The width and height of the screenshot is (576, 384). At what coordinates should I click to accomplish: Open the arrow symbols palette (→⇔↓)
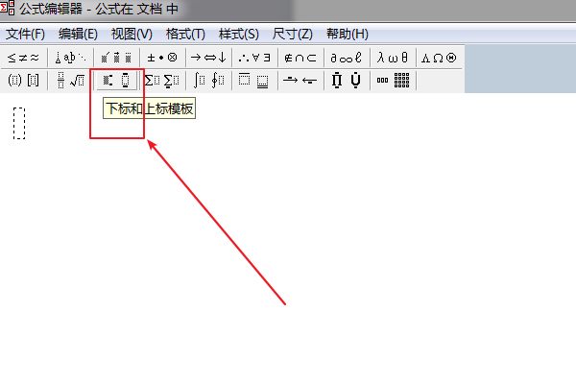208,58
